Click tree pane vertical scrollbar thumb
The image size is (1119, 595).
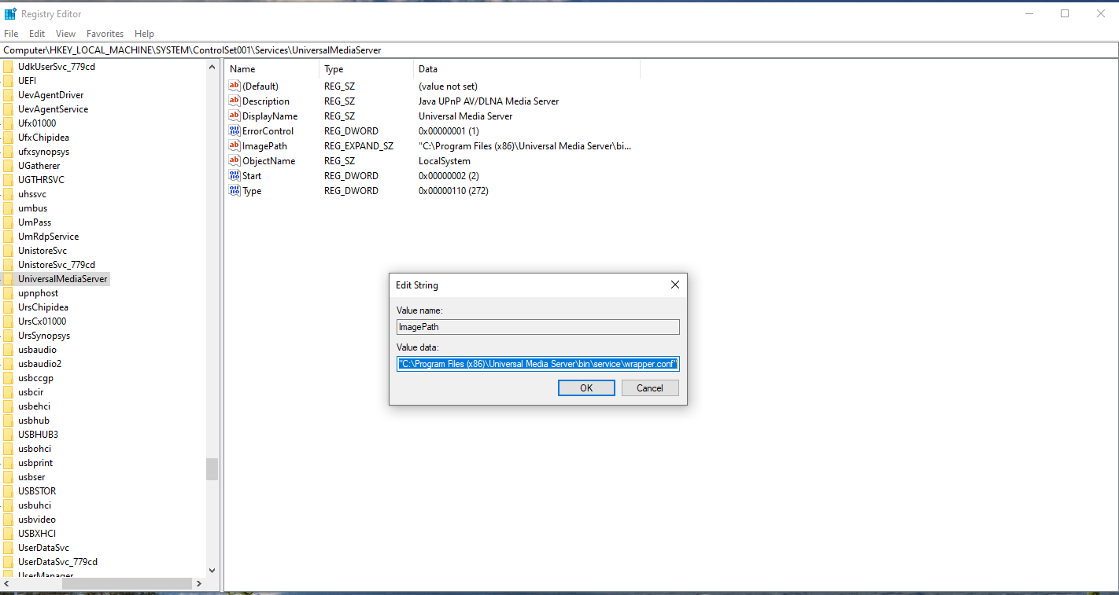[212, 469]
